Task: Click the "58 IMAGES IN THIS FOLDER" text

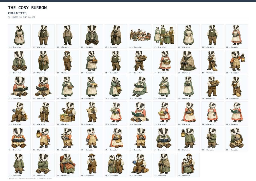Action: (21, 17)
